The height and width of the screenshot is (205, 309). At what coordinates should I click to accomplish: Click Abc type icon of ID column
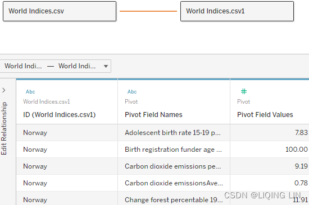point(30,92)
